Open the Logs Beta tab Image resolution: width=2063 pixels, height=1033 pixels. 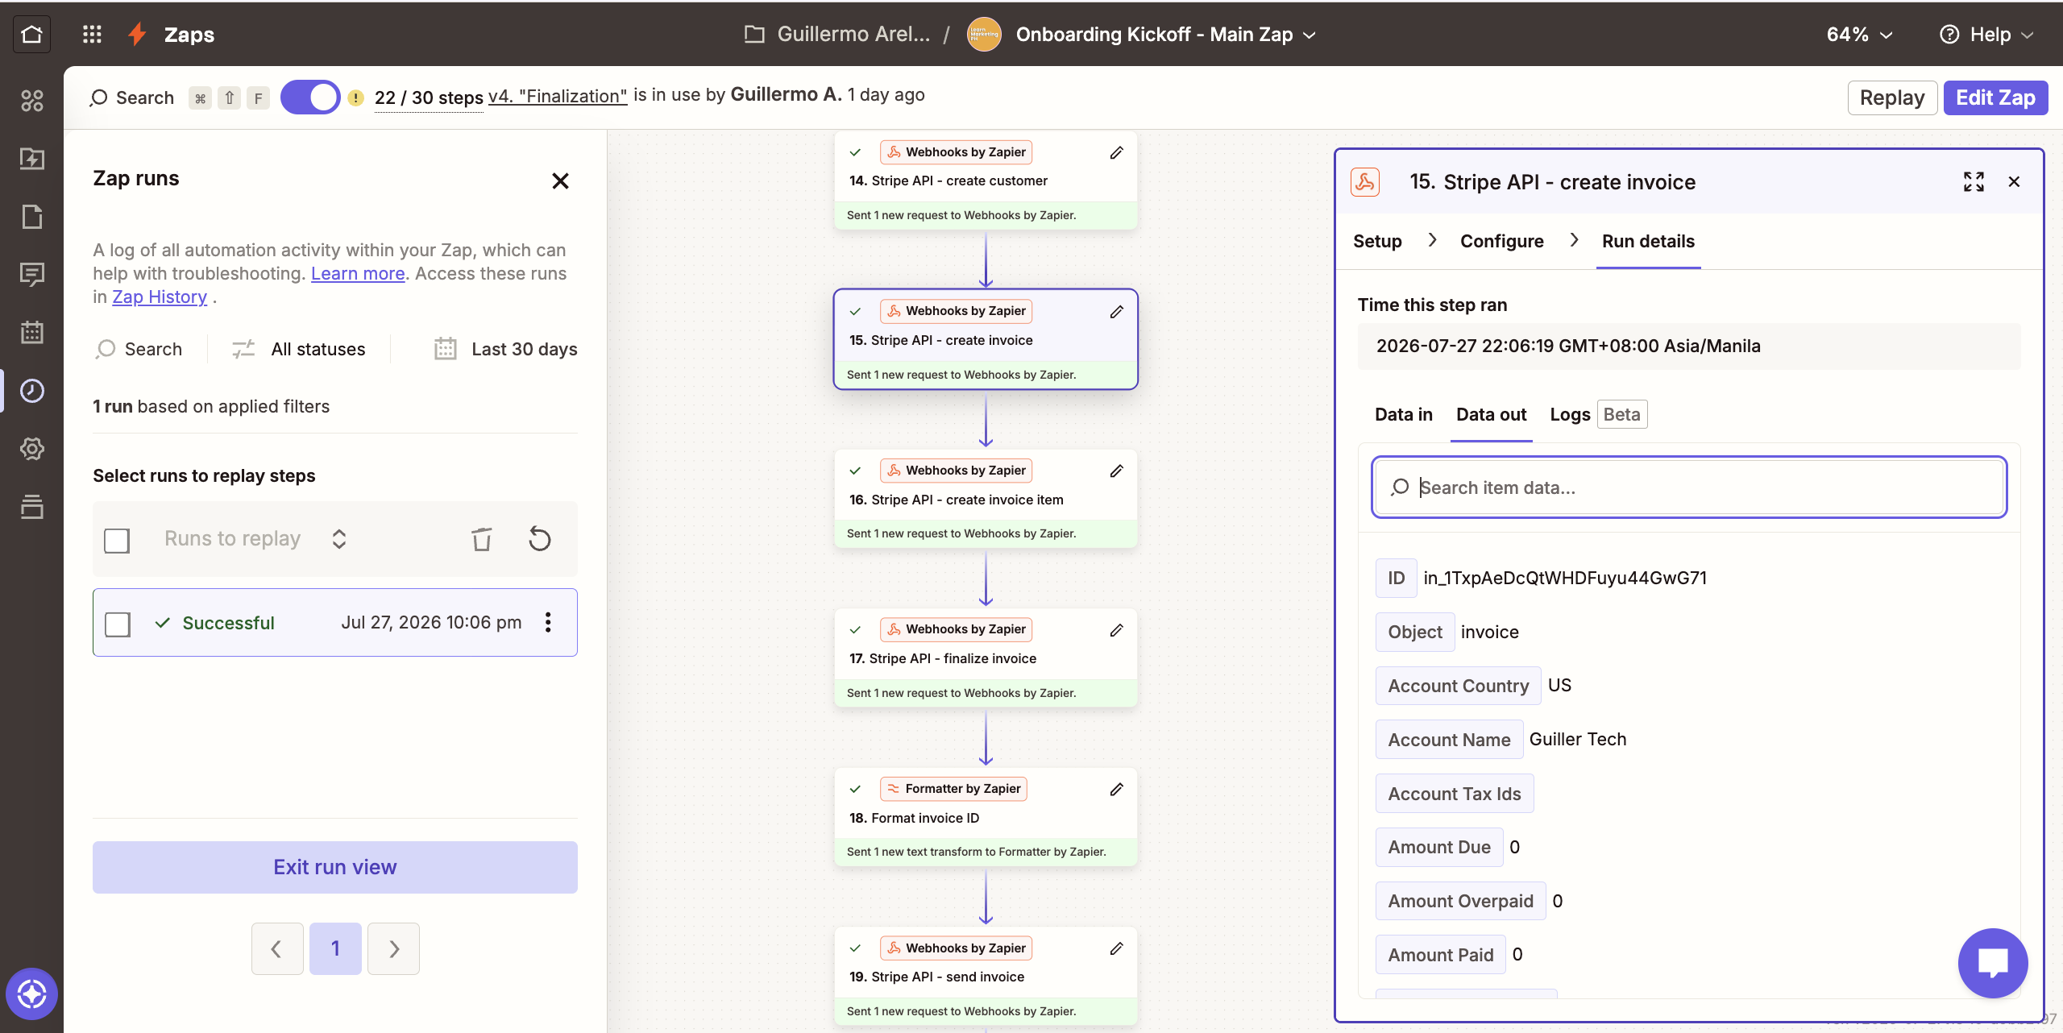(x=1598, y=414)
